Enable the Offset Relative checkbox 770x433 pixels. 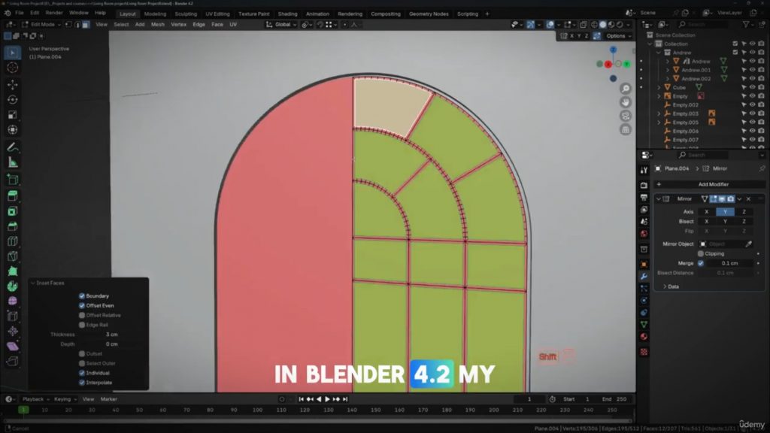pyautogui.click(x=82, y=315)
